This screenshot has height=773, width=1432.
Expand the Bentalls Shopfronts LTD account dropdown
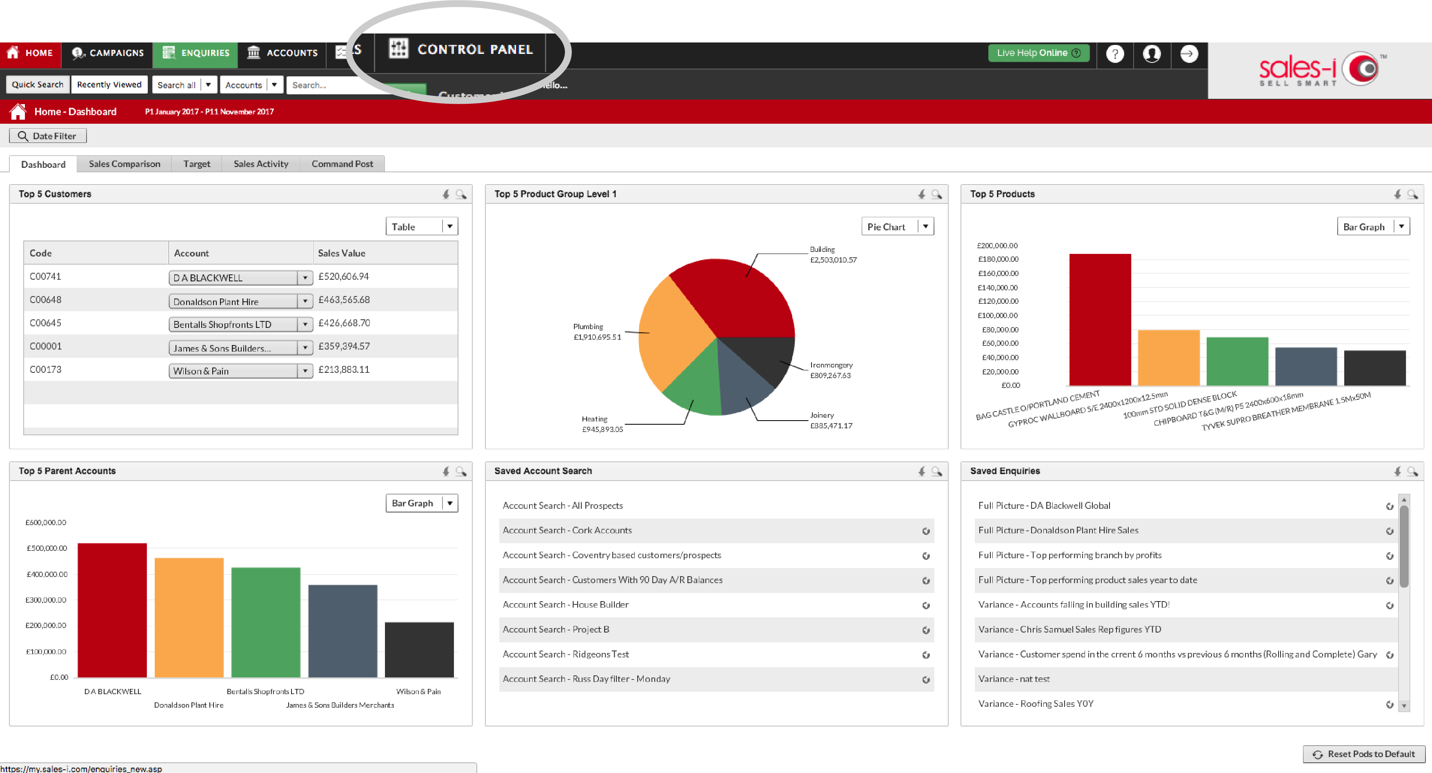305,324
